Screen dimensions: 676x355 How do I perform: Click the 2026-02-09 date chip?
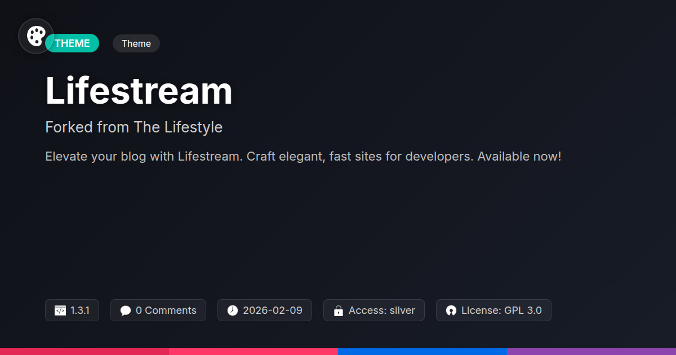tap(265, 310)
